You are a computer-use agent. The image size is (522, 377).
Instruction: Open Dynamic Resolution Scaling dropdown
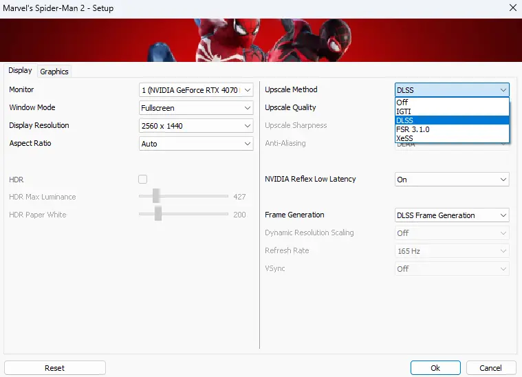point(452,233)
